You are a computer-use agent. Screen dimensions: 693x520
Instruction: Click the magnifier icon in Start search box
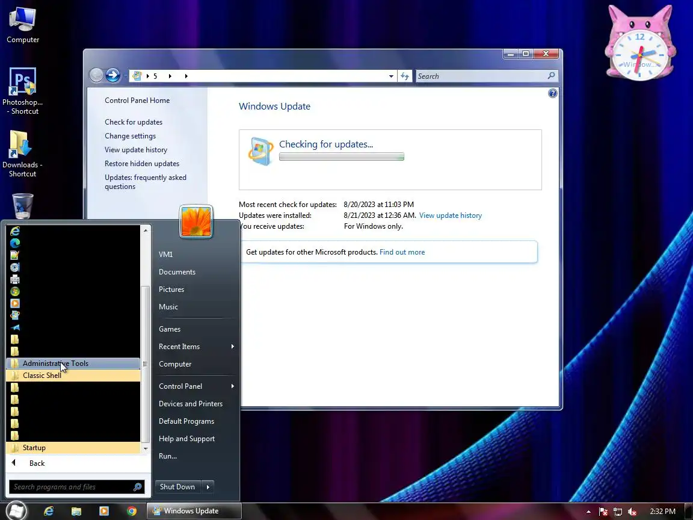coord(137,487)
